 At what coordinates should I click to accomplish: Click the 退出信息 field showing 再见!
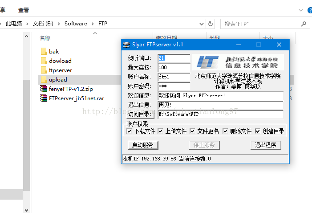(220, 105)
